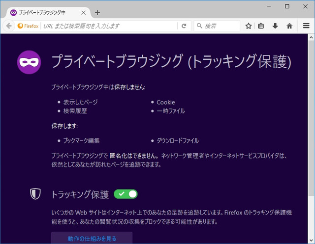
Task: Click the 動作の仕組みを見る button
Action: tap(92, 238)
